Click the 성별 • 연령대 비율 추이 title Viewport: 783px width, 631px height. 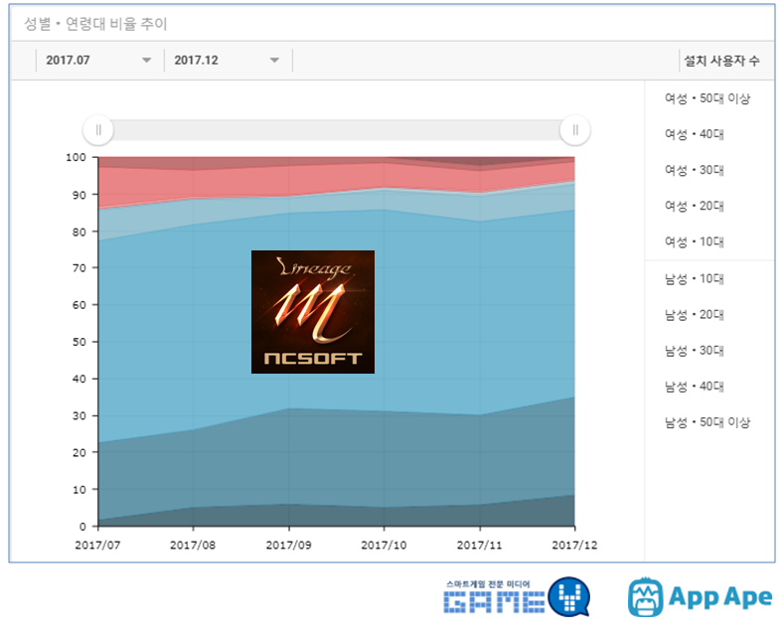[95, 24]
